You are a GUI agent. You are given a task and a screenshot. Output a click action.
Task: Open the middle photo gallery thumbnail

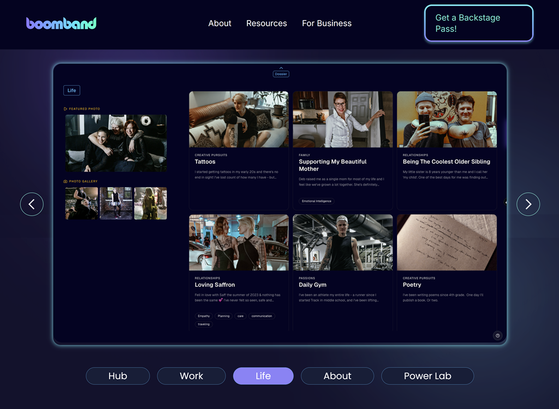116,203
